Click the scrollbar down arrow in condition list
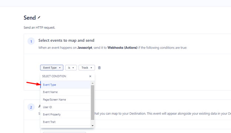231x133 pixels. (x=93, y=126)
